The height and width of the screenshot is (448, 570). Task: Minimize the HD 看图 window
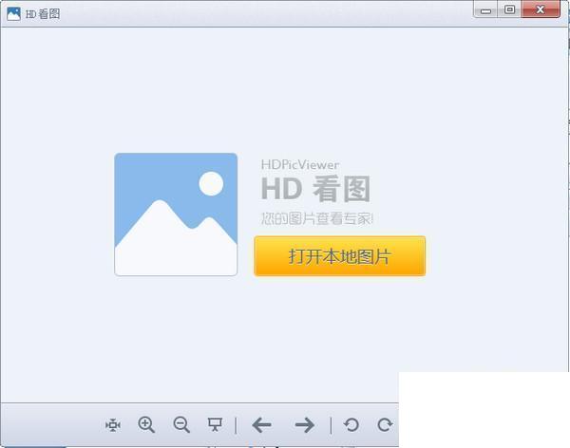(485, 10)
